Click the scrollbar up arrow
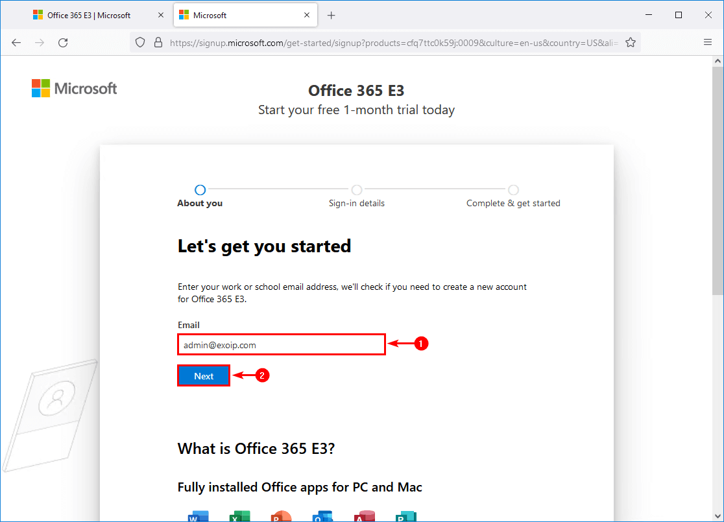Screen dimensions: 724x522 (718, 61)
